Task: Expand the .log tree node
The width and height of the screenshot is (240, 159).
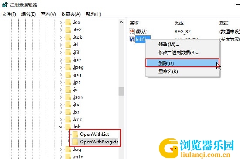Action: [x=61, y=149]
